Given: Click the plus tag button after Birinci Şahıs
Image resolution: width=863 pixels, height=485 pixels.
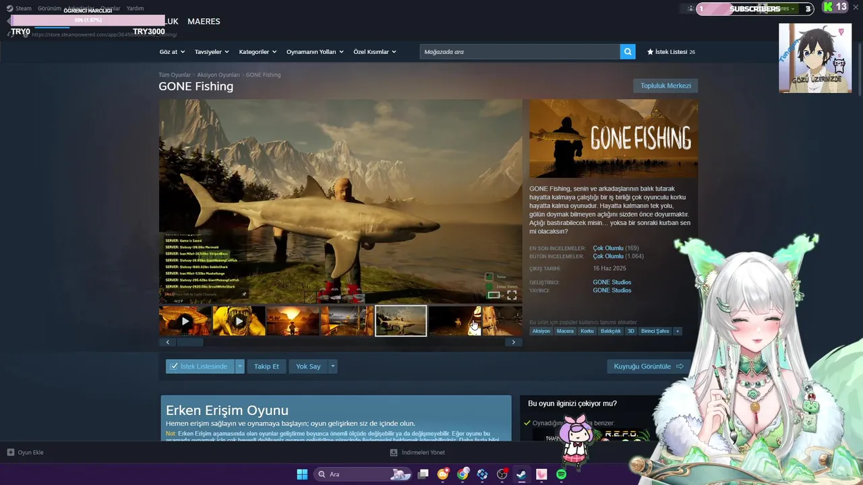Looking at the screenshot, I should 678,331.
